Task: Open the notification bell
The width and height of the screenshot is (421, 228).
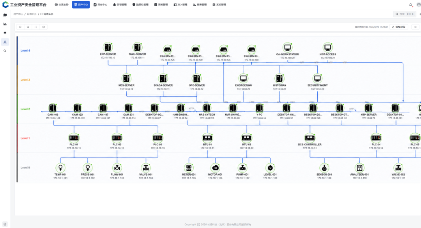Action: coord(410,5)
